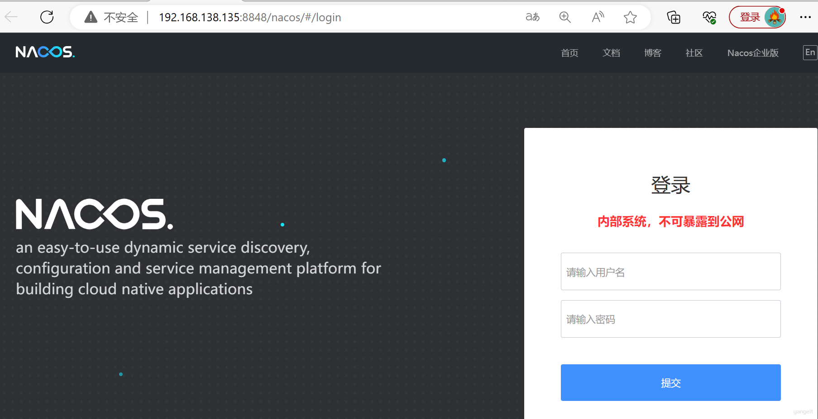Click the browser profile 登录 button
818x419 pixels.
(757, 17)
